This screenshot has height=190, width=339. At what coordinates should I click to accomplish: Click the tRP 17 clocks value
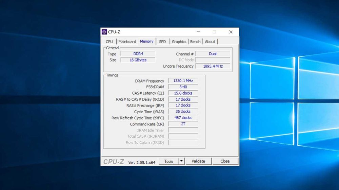coord(183,105)
